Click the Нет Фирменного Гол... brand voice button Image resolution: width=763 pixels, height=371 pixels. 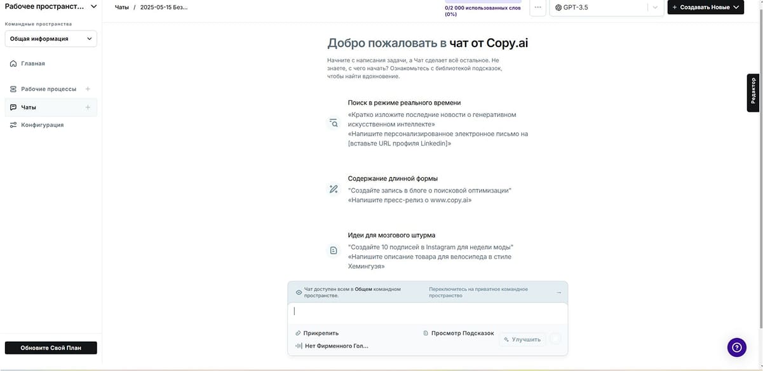pos(332,346)
